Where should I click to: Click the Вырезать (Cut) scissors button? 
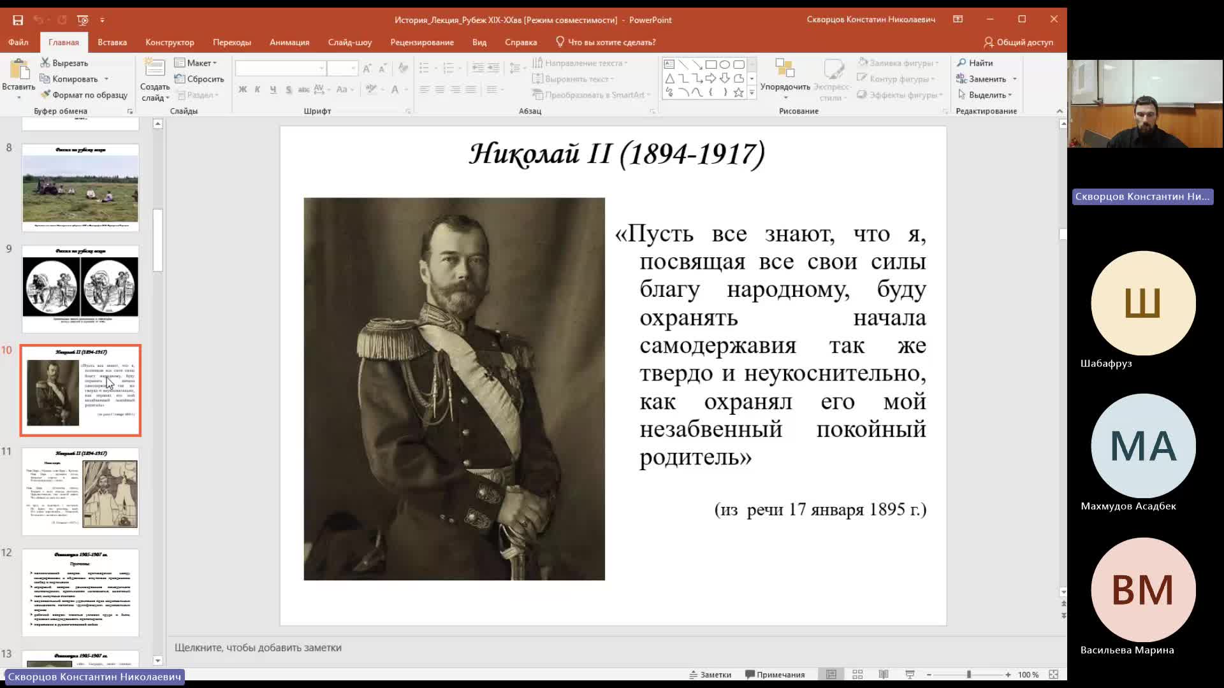64,63
